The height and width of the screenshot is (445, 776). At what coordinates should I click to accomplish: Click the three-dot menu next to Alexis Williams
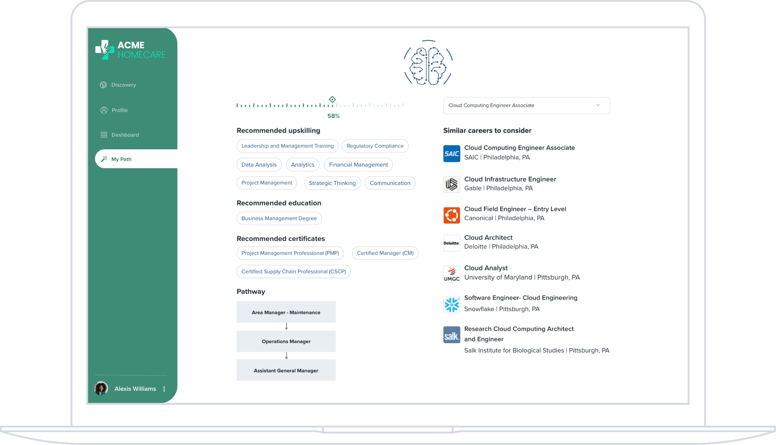[166, 389]
